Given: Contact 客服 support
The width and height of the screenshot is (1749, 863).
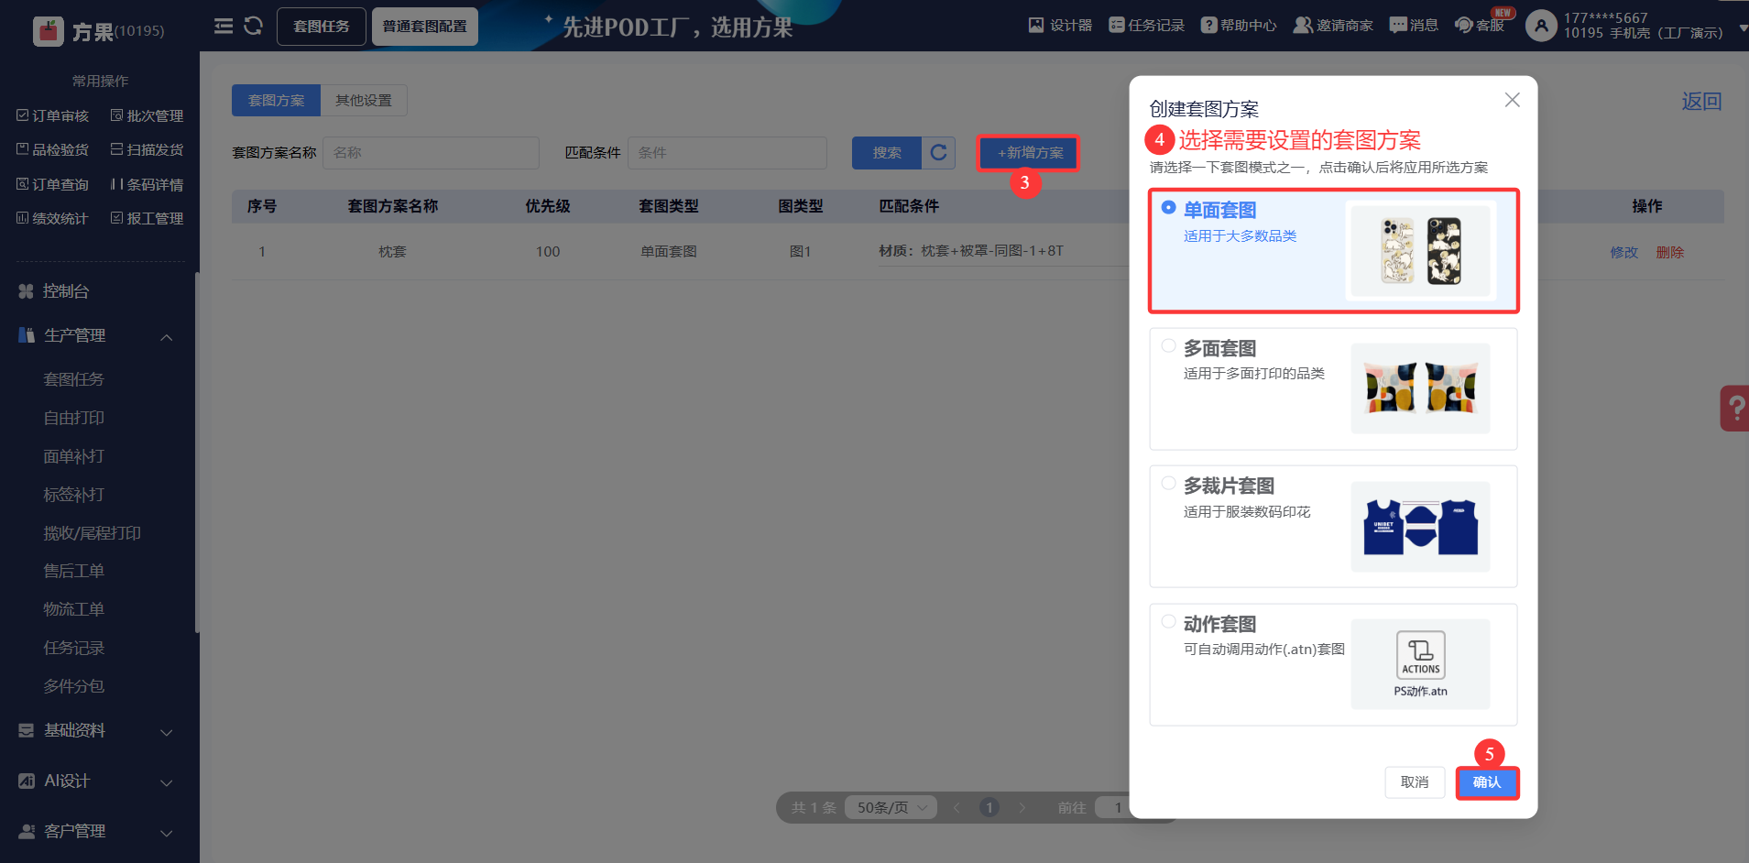Looking at the screenshot, I should point(1480,25).
